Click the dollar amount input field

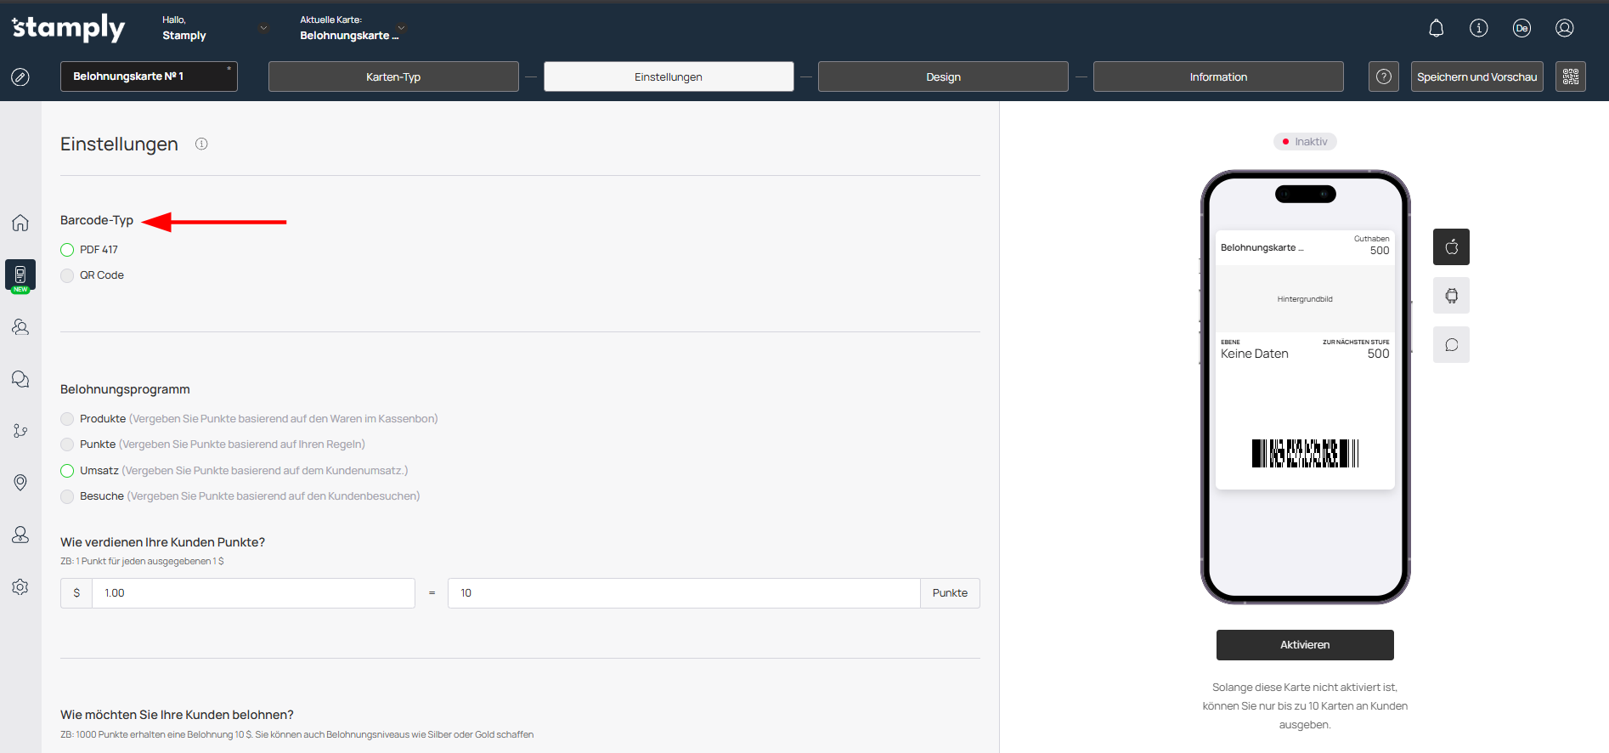pos(252,593)
